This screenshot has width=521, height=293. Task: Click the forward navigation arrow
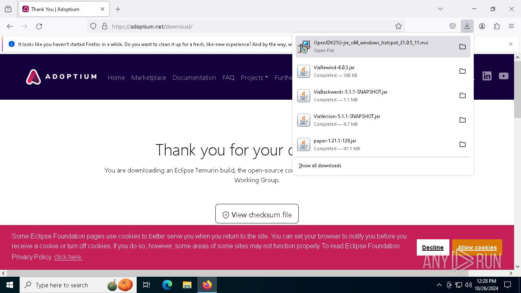(24, 26)
